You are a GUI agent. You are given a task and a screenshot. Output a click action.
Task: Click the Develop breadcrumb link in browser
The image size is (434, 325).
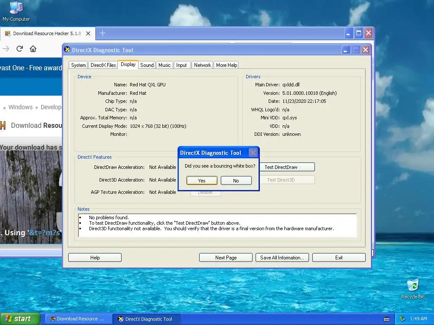pyautogui.click(x=51, y=107)
